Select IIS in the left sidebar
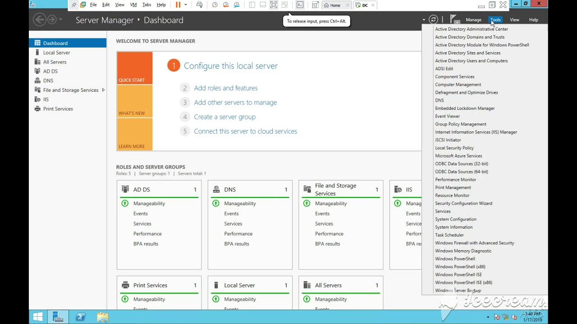The width and height of the screenshot is (577, 324). [x=68, y=99]
